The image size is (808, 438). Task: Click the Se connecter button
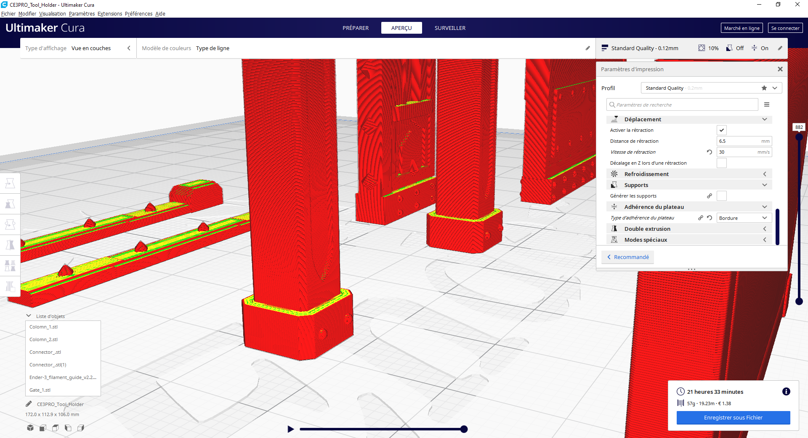pos(785,28)
